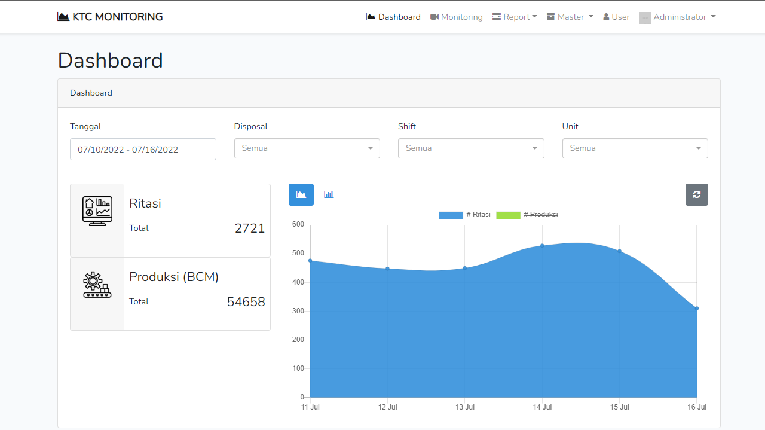This screenshot has height=430, width=765.
Task: Click the green Produksi legend color box
Action: (x=508, y=215)
